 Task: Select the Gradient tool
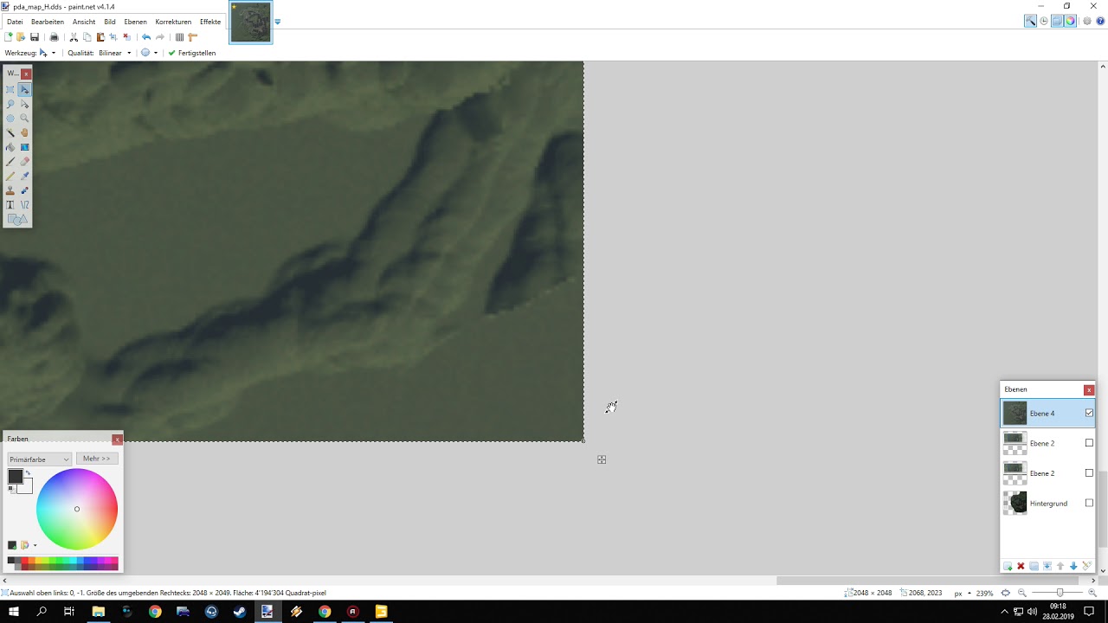[24, 147]
